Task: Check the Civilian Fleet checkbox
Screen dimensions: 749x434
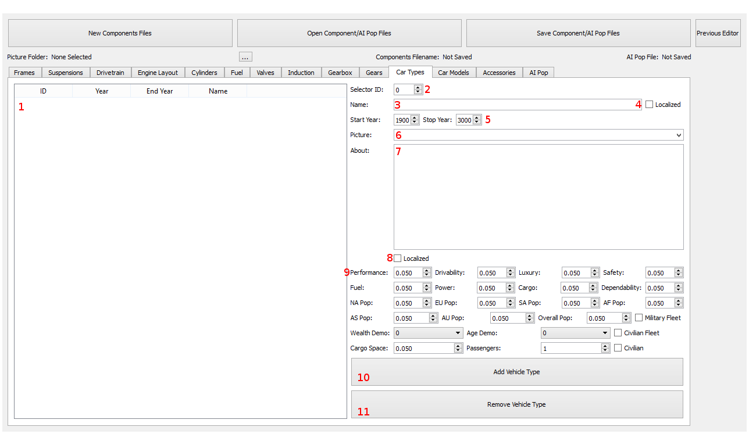Action: point(618,333)
